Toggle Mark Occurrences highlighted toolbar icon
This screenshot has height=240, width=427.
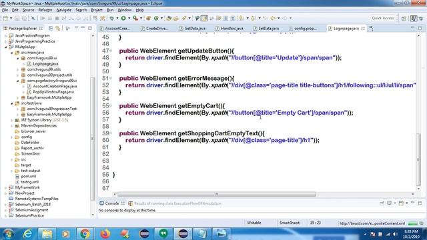204,18
